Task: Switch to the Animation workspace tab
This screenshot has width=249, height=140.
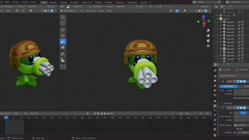Action: (x=109, y=3)
